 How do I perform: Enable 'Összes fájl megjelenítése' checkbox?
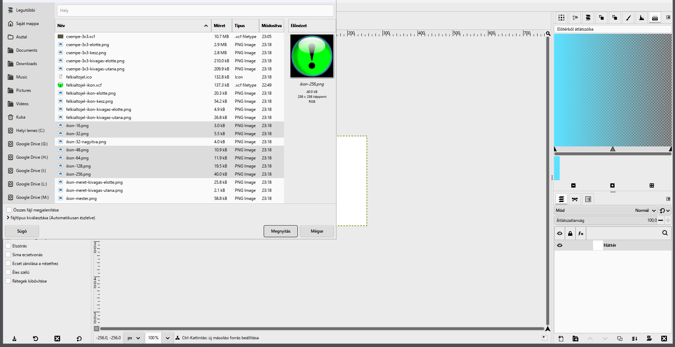point(9,210)
